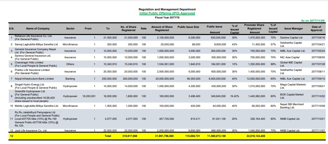Click the Sector column header
The height and width of the screenshot is (144, 328).
tap(70, 28)
